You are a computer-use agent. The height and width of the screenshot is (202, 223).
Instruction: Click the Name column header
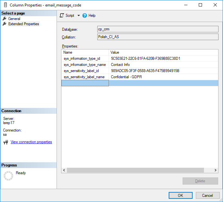click(x=68, y=52)
